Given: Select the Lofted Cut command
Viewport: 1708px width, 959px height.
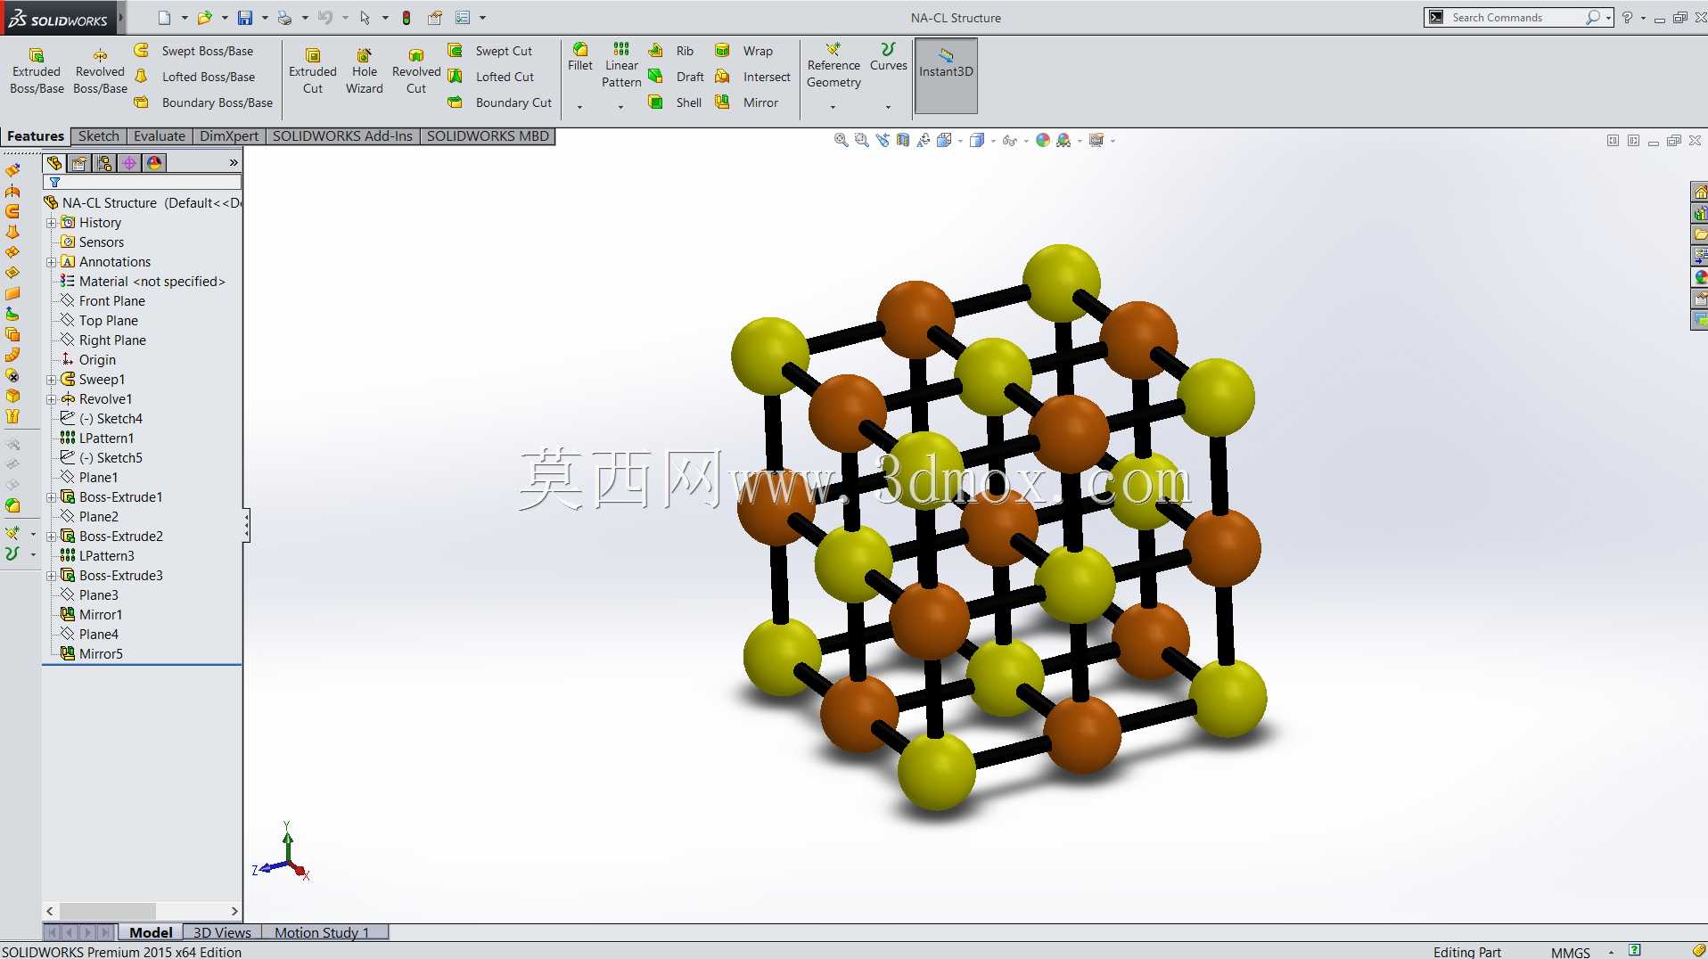Looking at the screenshot, I should (x=491, y=77).
